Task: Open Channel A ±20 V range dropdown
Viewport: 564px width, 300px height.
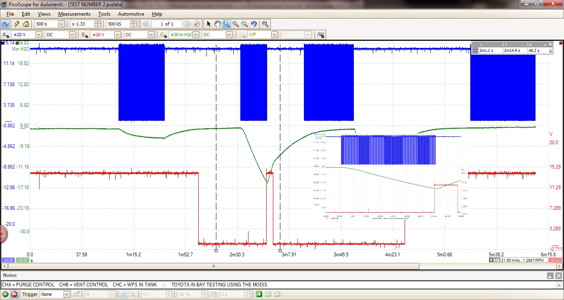Action: (x=38, y=35)
